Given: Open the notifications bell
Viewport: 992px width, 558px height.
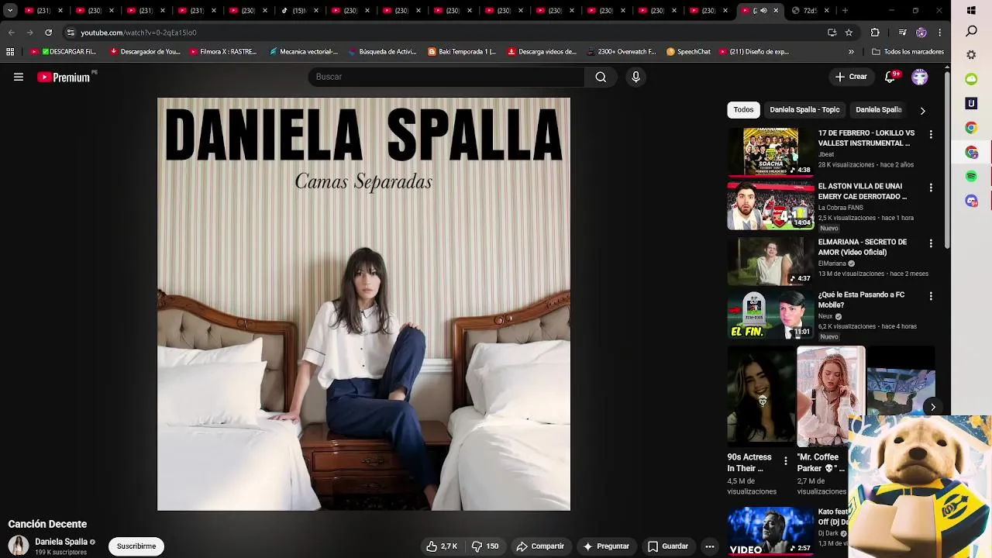Looking at the screenshot, I should 890,77.
